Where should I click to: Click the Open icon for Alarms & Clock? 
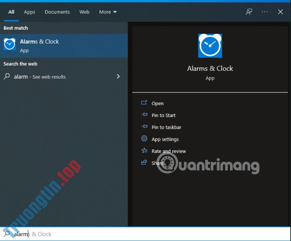click(144, 103)
